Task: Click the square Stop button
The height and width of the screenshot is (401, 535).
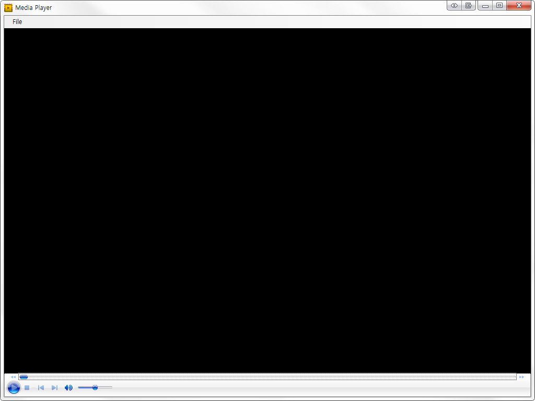Action: click(27, 388)
